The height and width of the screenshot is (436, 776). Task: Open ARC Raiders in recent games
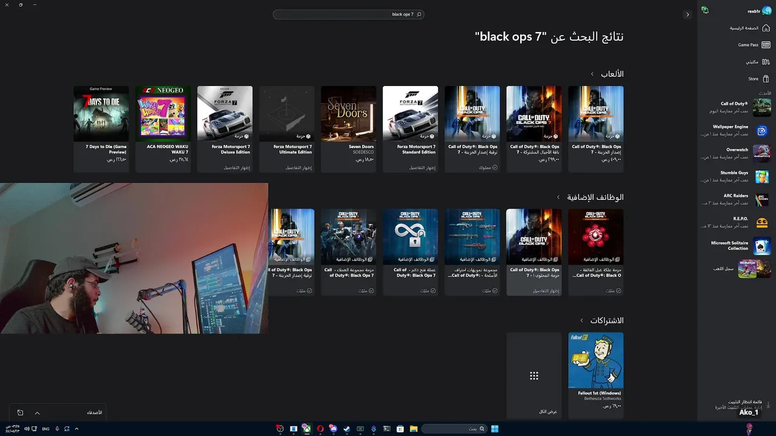pyautogui.click(x=736, y=199)
